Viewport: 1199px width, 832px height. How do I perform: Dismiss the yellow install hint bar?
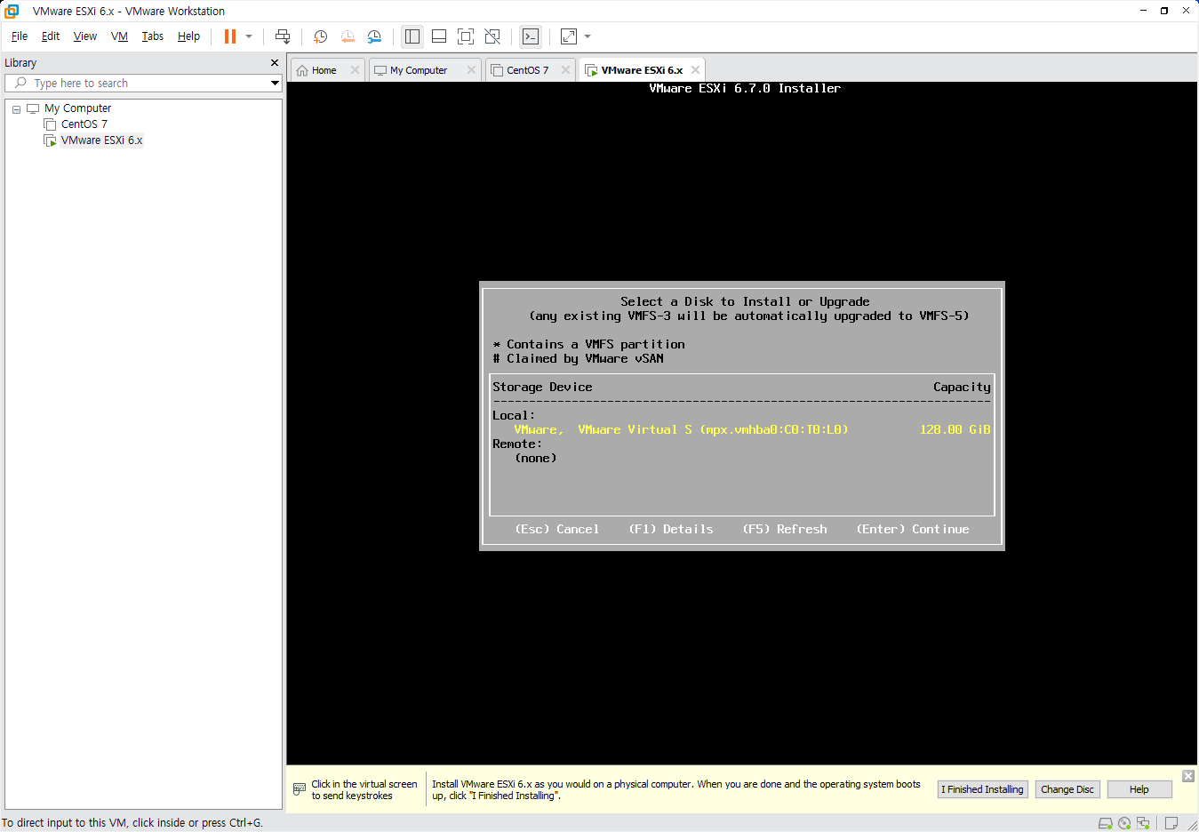(1188, 776)
